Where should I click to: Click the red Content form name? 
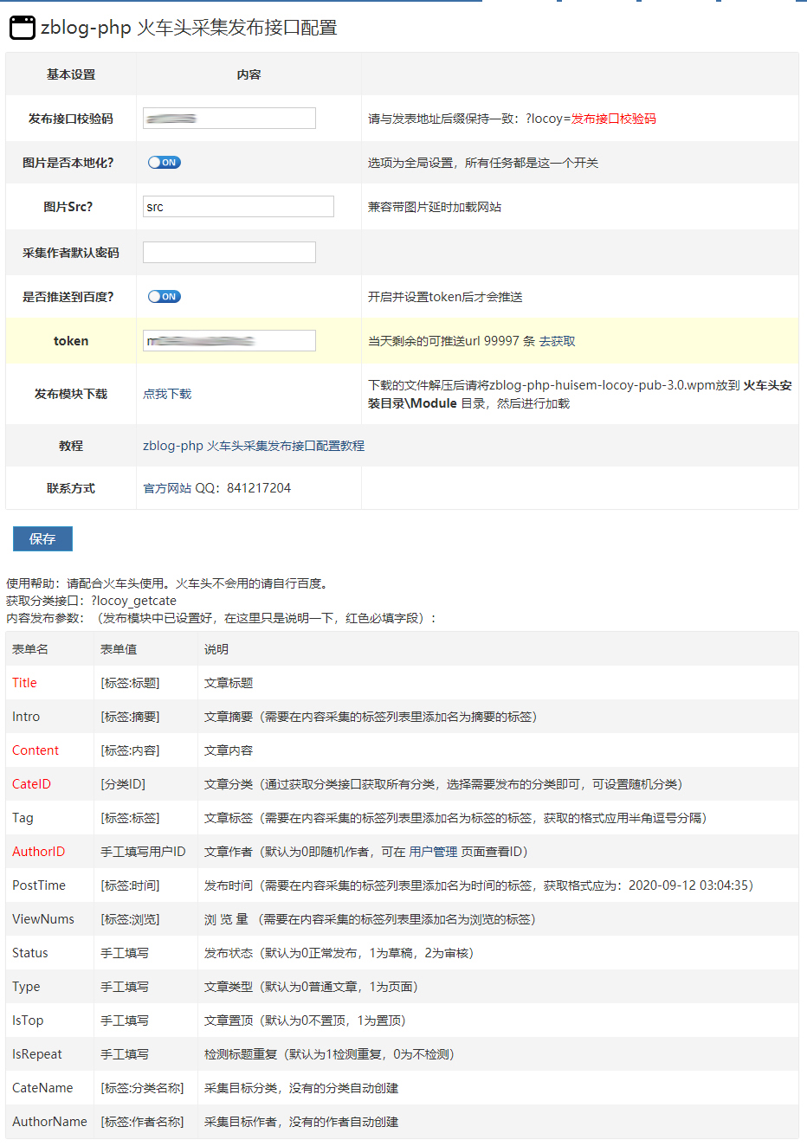(36, 750)
